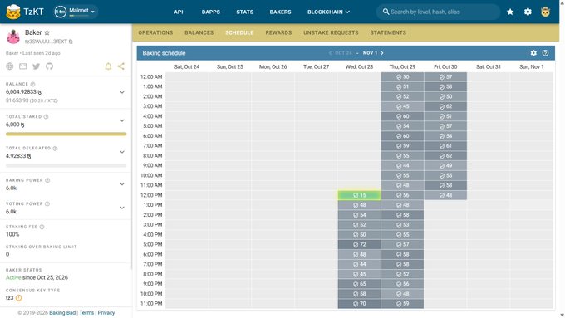Viewport: 565px width, 318px height.
Task: Switch to the REWARDS tab
Action: (278, 32)
